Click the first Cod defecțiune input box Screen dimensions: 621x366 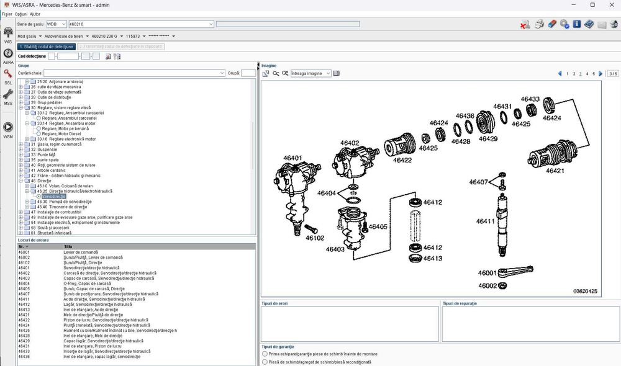51,56
